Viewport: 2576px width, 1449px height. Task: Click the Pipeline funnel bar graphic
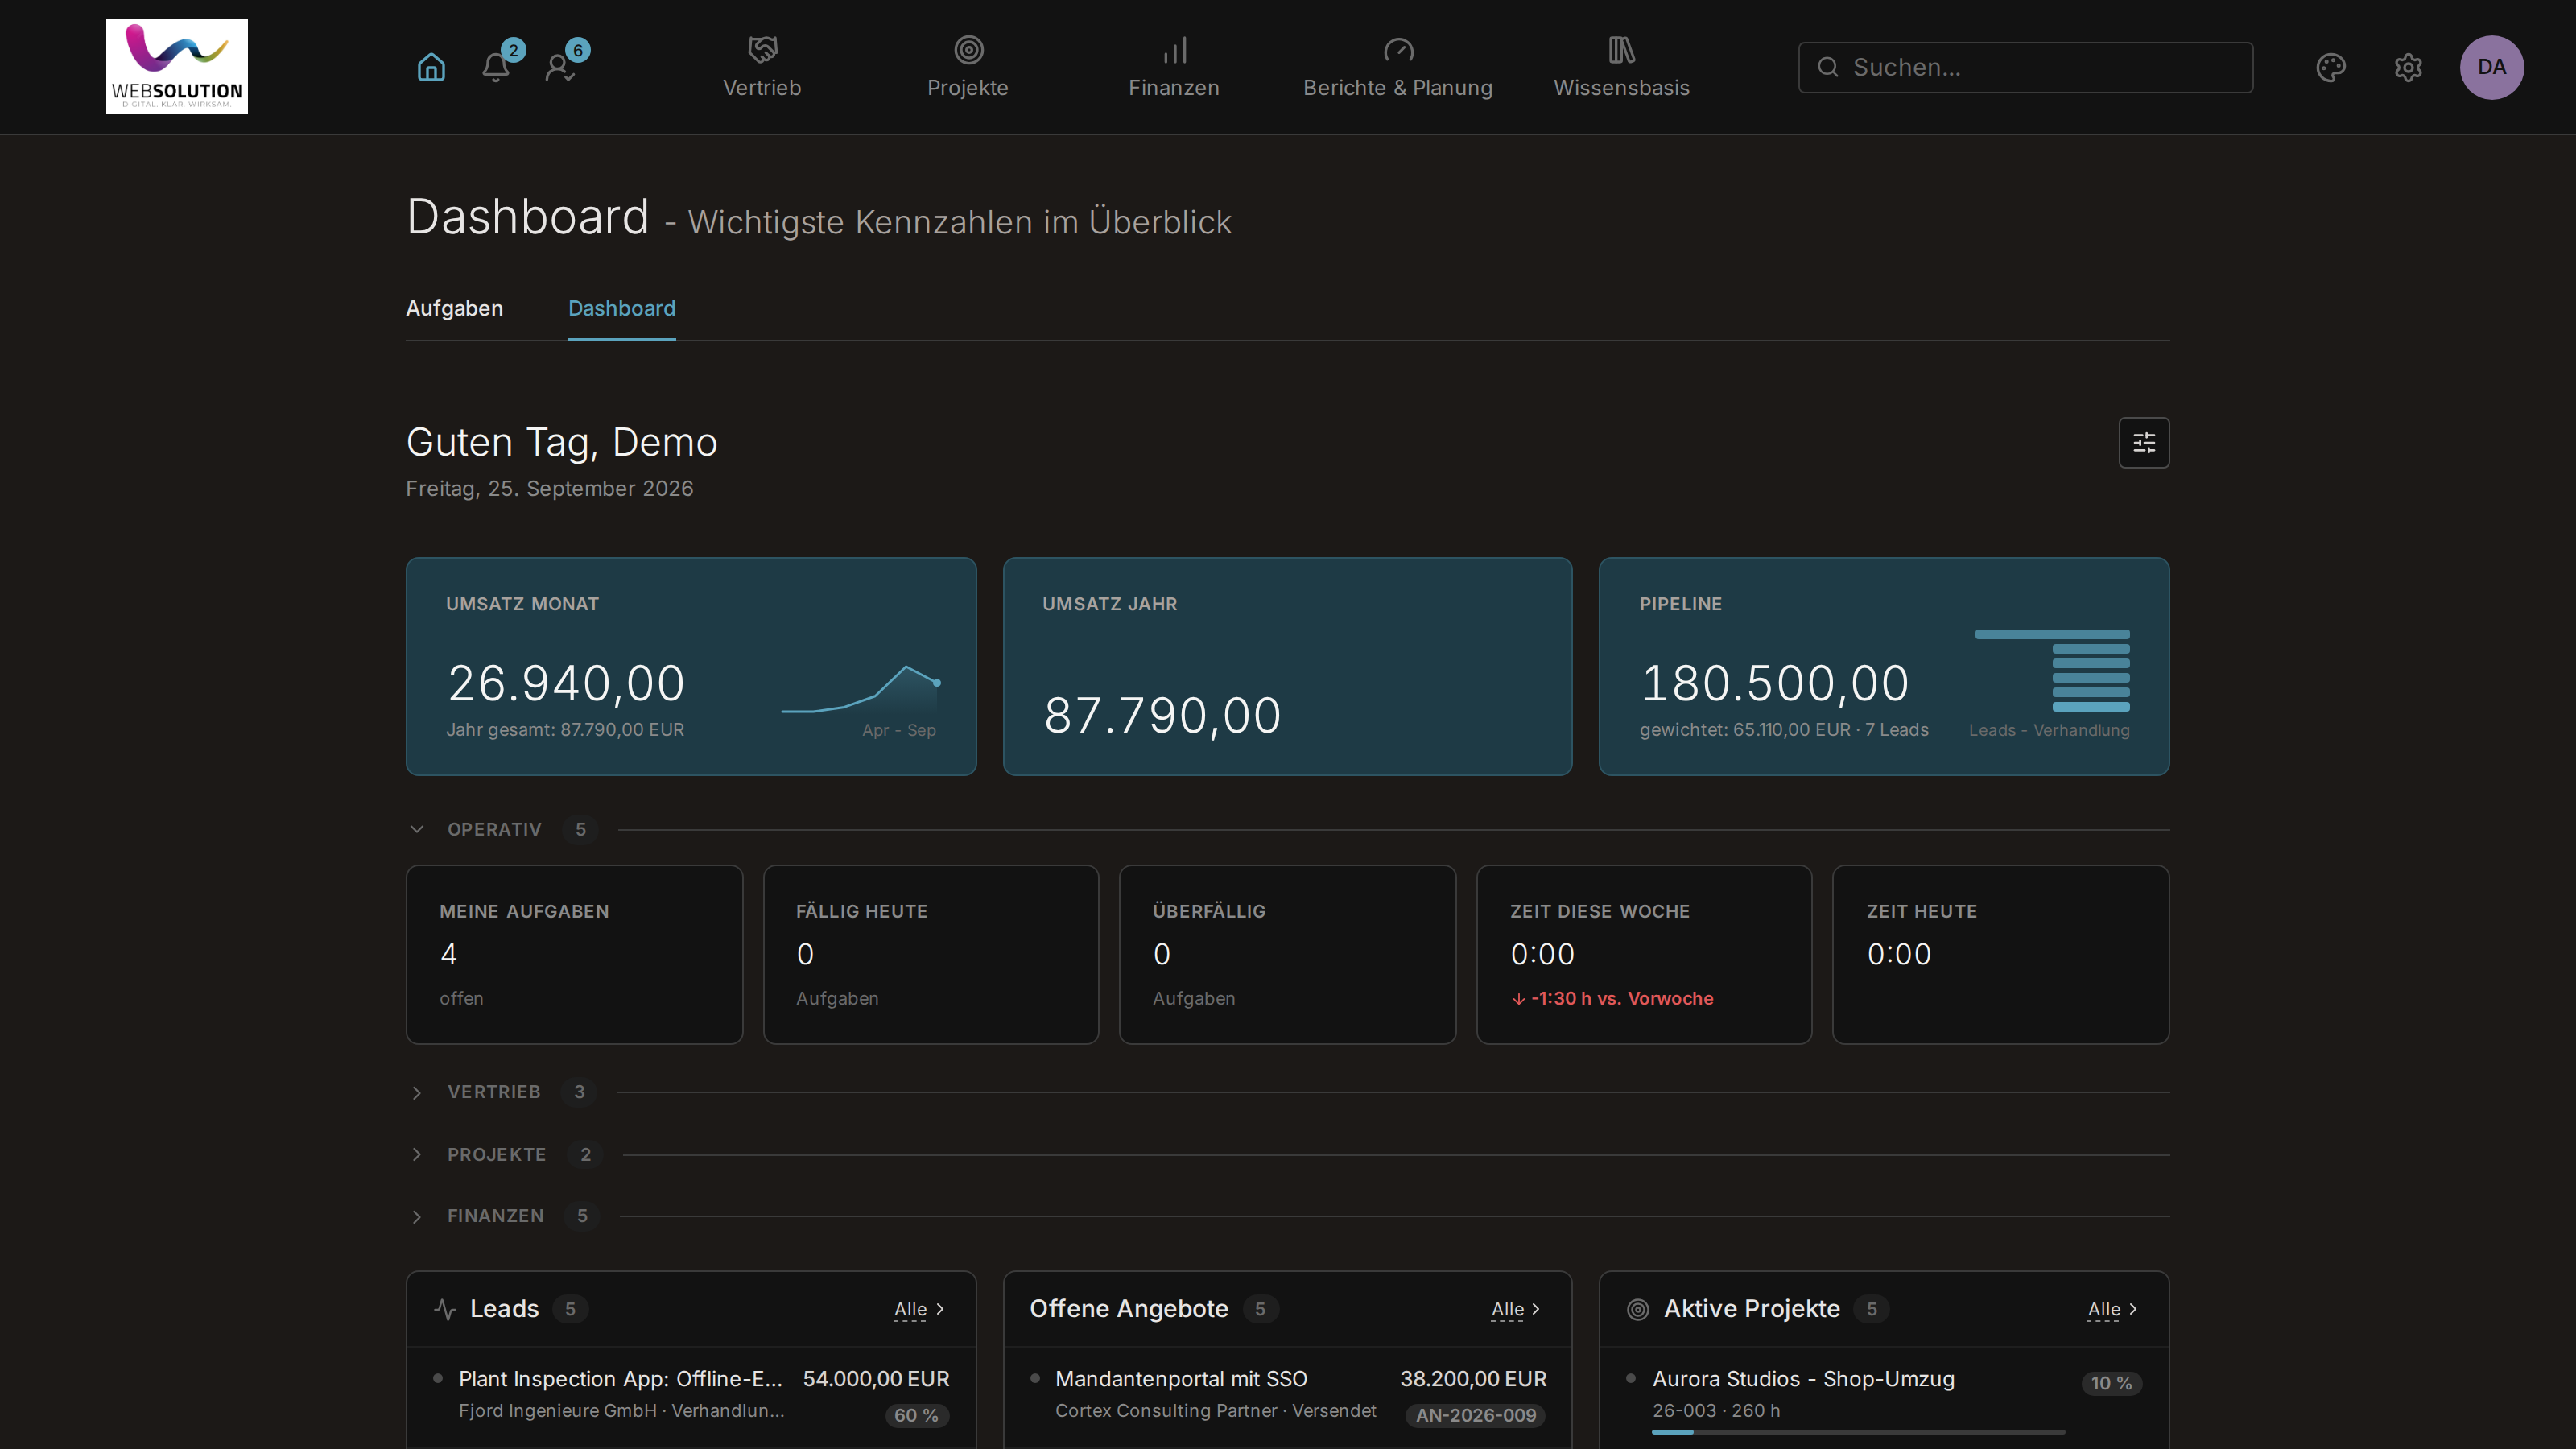pyautogui.click(x=2052, y=670)
